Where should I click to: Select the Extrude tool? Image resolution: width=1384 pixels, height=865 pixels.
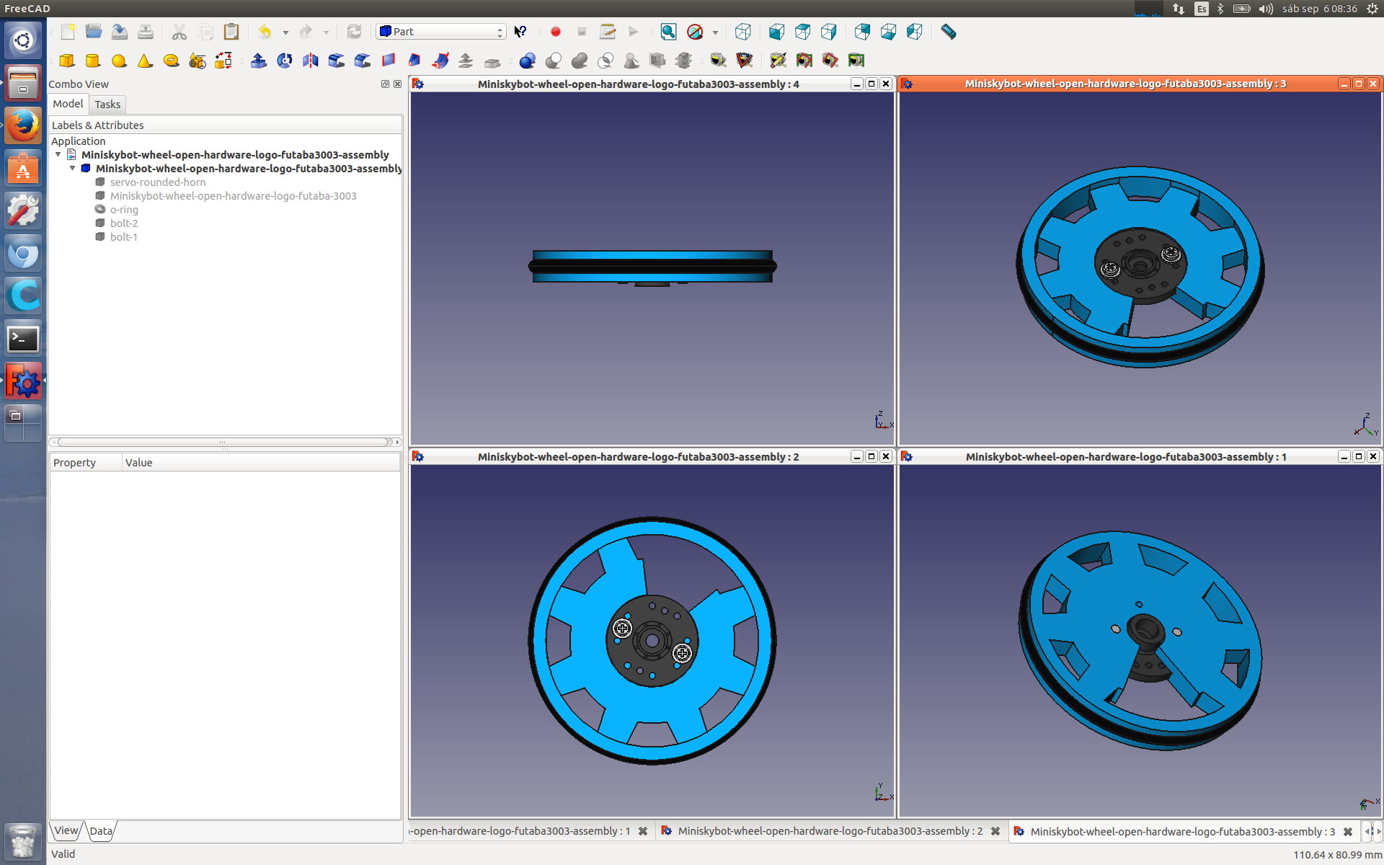(x=258, y=61)
